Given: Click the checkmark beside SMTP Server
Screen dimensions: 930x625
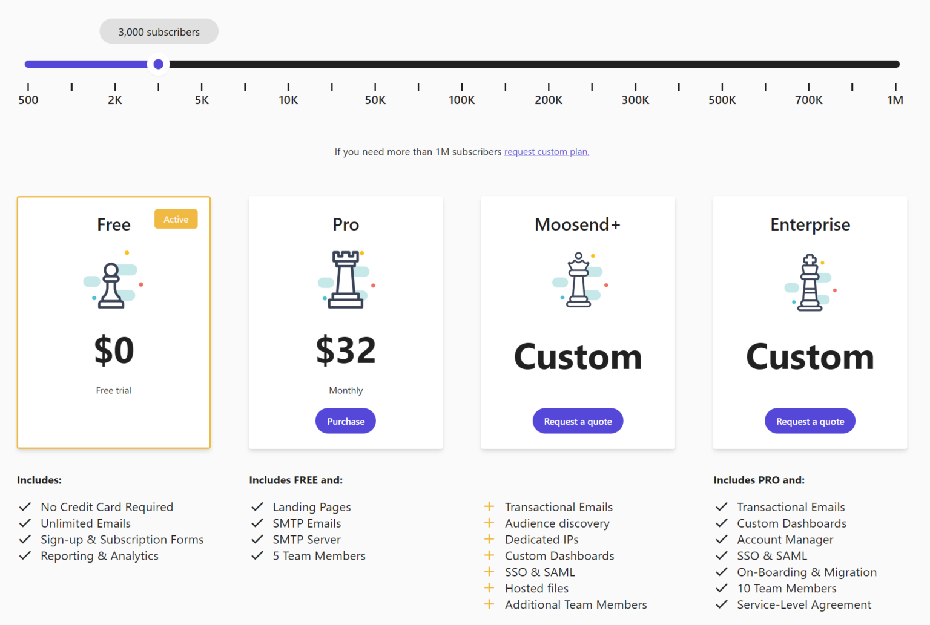Looking at the screenshot, I should pos(257,538).
